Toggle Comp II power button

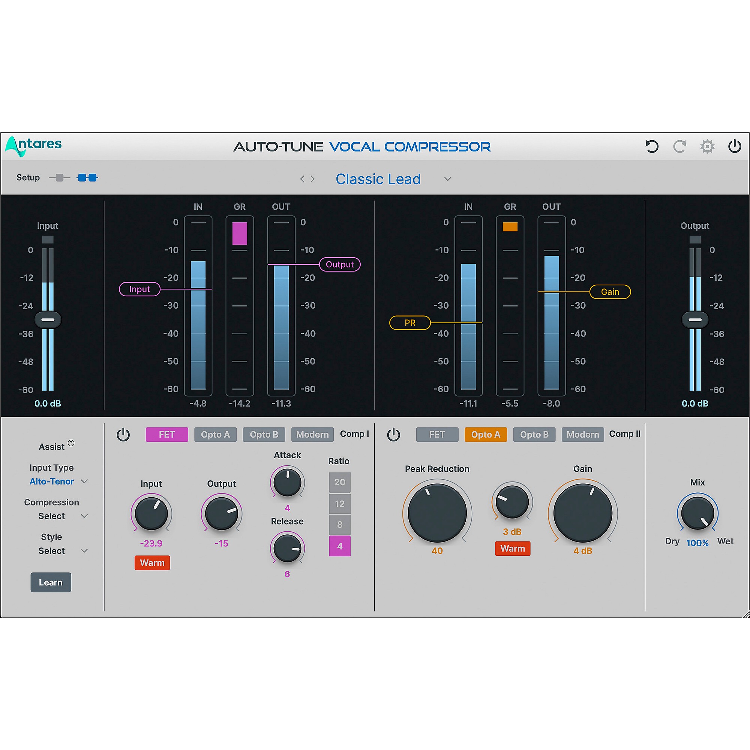(x=393, y=434)
